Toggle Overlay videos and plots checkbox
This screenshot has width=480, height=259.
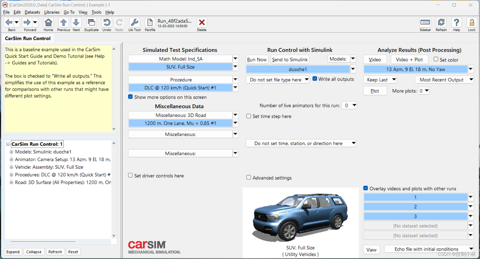coord(366,188)
